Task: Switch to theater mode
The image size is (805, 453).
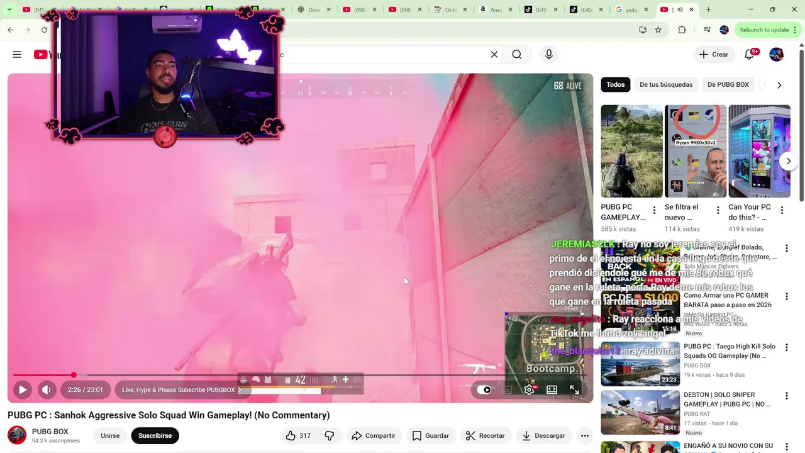Action: pyautogui.click(x=552, y=390)
